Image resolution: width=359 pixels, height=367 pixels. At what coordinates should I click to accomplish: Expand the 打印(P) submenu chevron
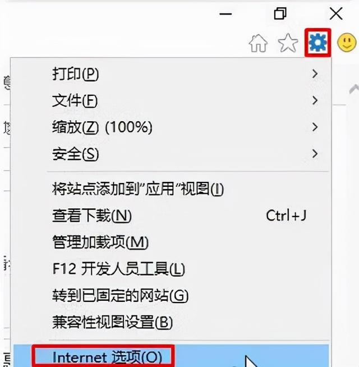tap(315, 74)
